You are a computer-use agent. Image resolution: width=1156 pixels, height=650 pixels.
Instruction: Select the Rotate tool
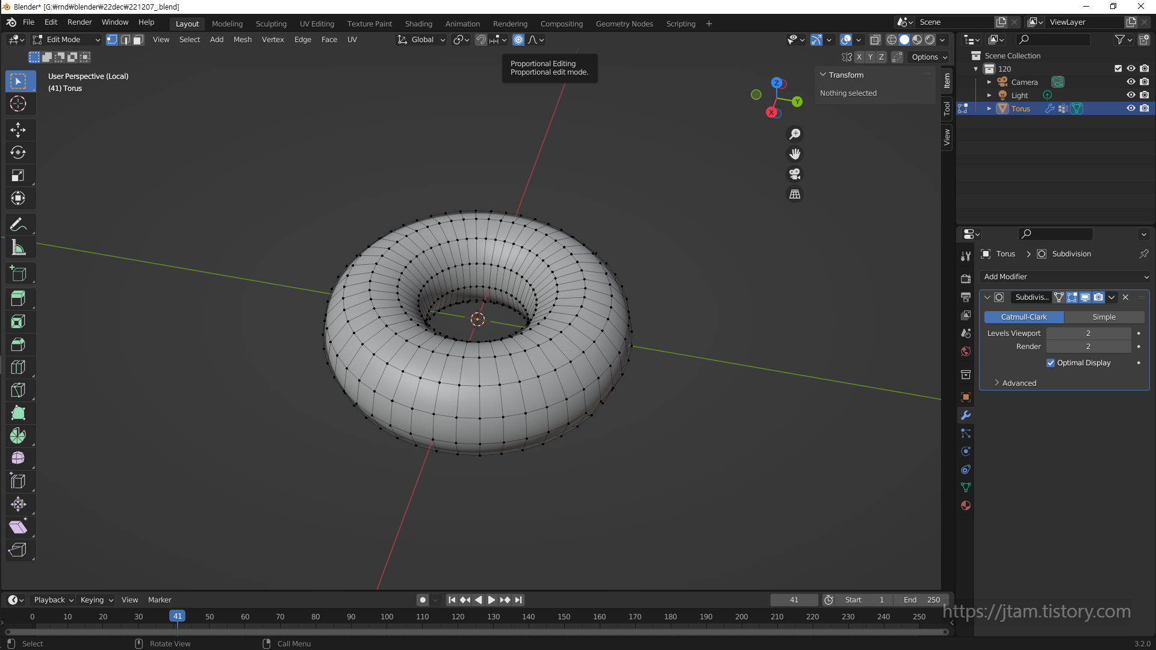coord(18,153)
